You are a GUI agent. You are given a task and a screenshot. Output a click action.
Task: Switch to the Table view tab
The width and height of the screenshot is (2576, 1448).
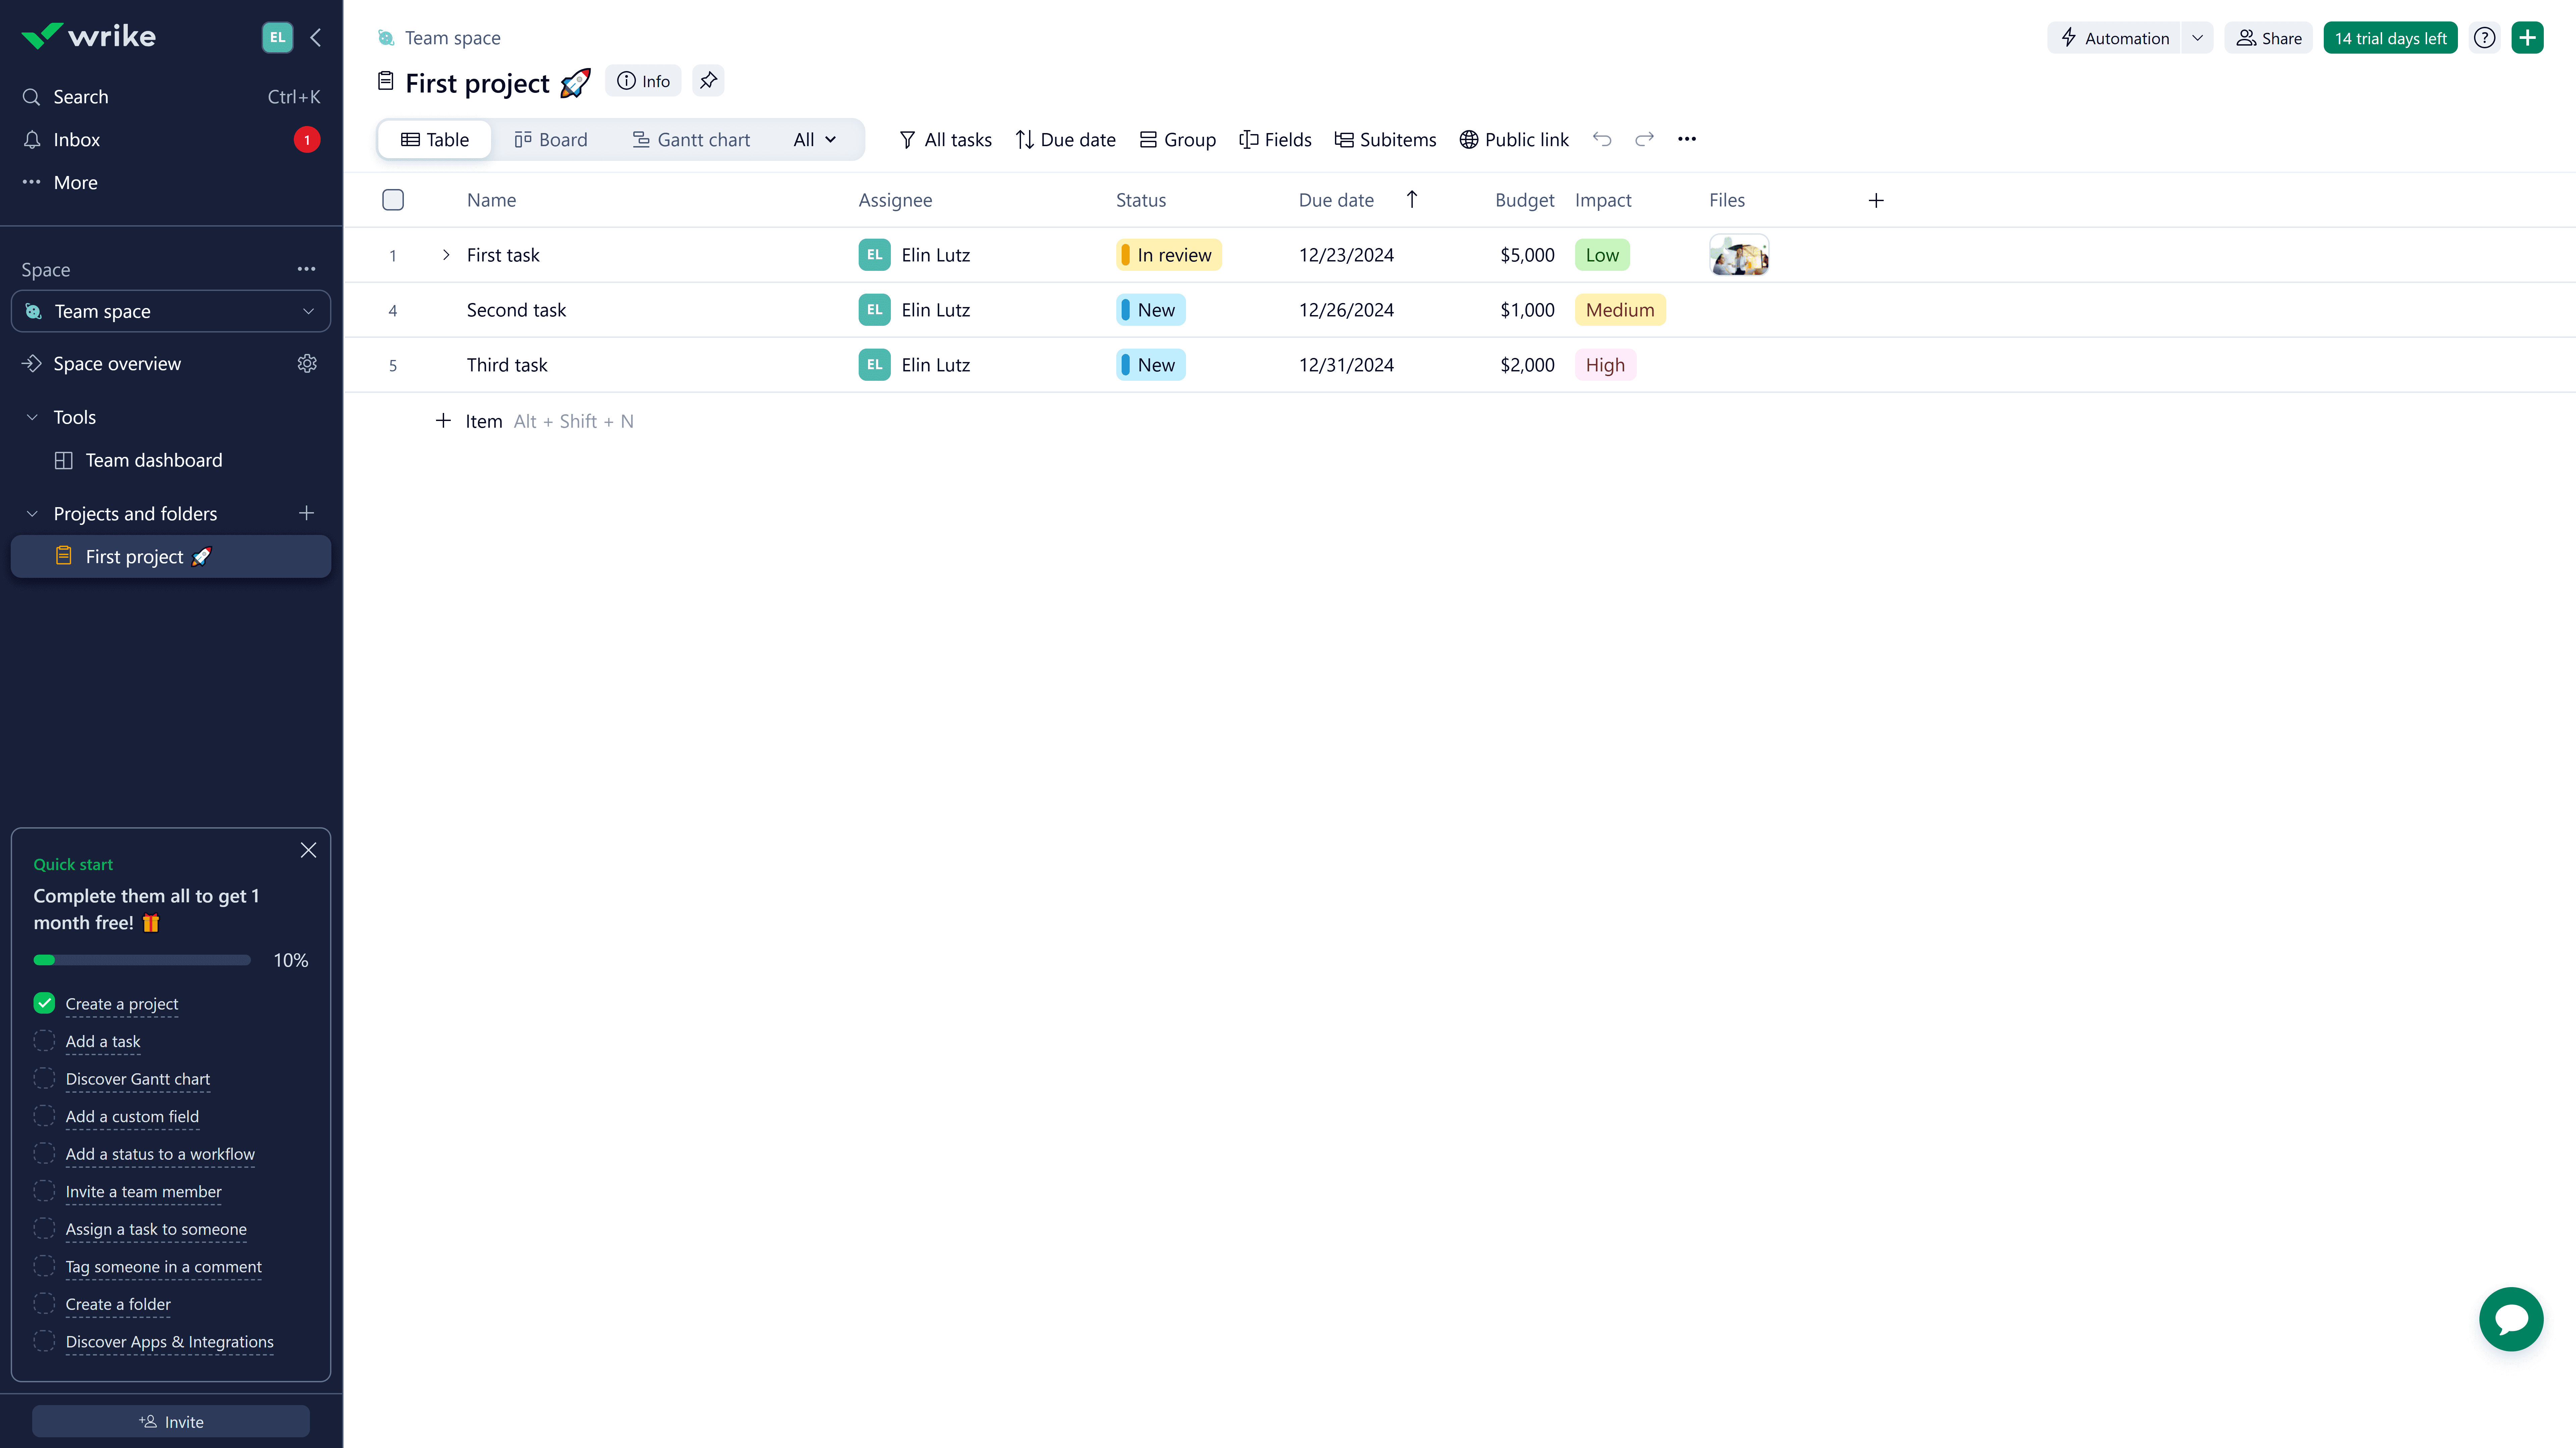click(435, 140)
